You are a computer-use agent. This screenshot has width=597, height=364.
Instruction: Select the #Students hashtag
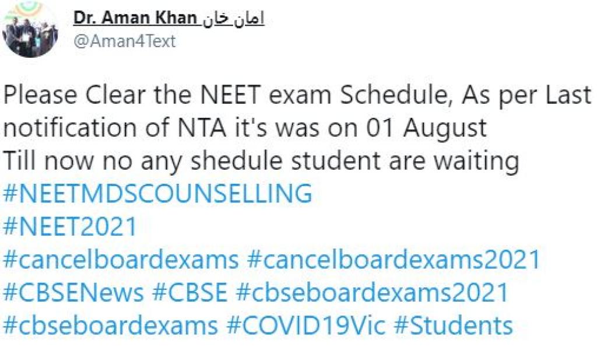click(454, 325)
